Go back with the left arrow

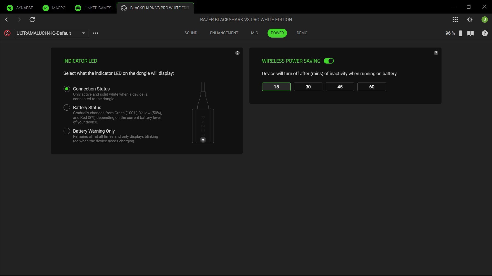click(7, 20)
